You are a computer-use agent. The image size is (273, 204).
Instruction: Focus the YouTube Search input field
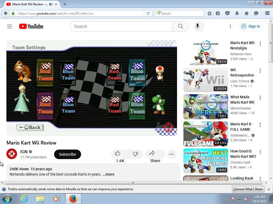(121, 26)
